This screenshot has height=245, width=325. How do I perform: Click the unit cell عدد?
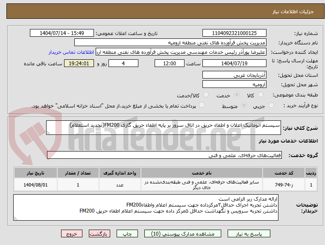coord(120,184)
